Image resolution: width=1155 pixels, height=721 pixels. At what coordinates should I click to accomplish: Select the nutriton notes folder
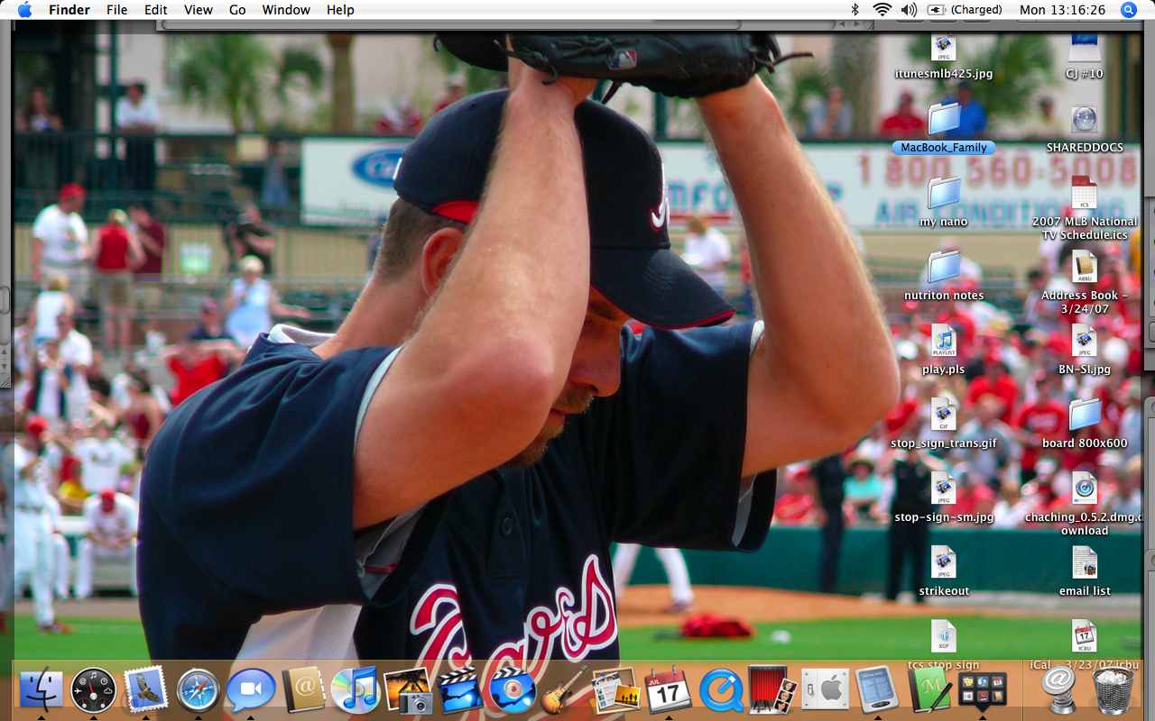click(944, 276)
